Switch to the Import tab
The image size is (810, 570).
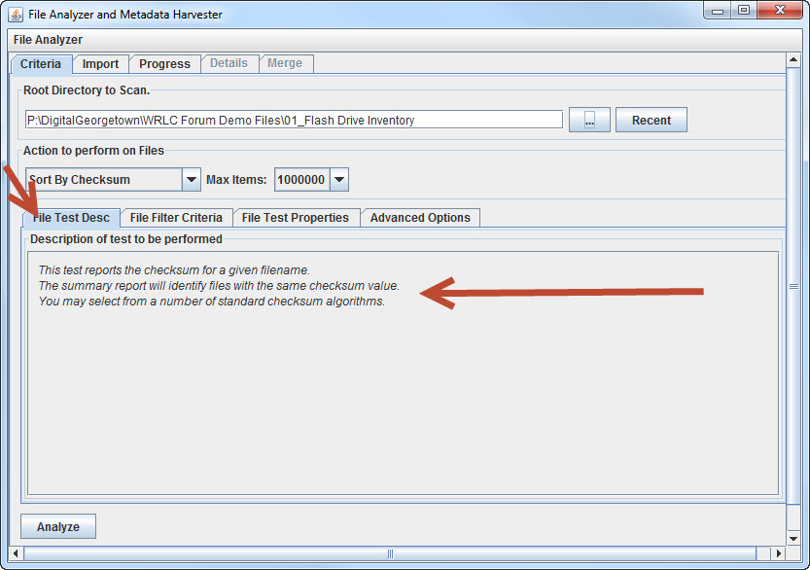click(x=100, y=64)
